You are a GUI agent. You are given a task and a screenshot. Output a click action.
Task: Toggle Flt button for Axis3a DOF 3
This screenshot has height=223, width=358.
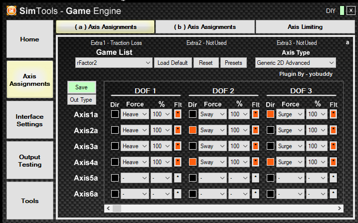tap(334, 146)
